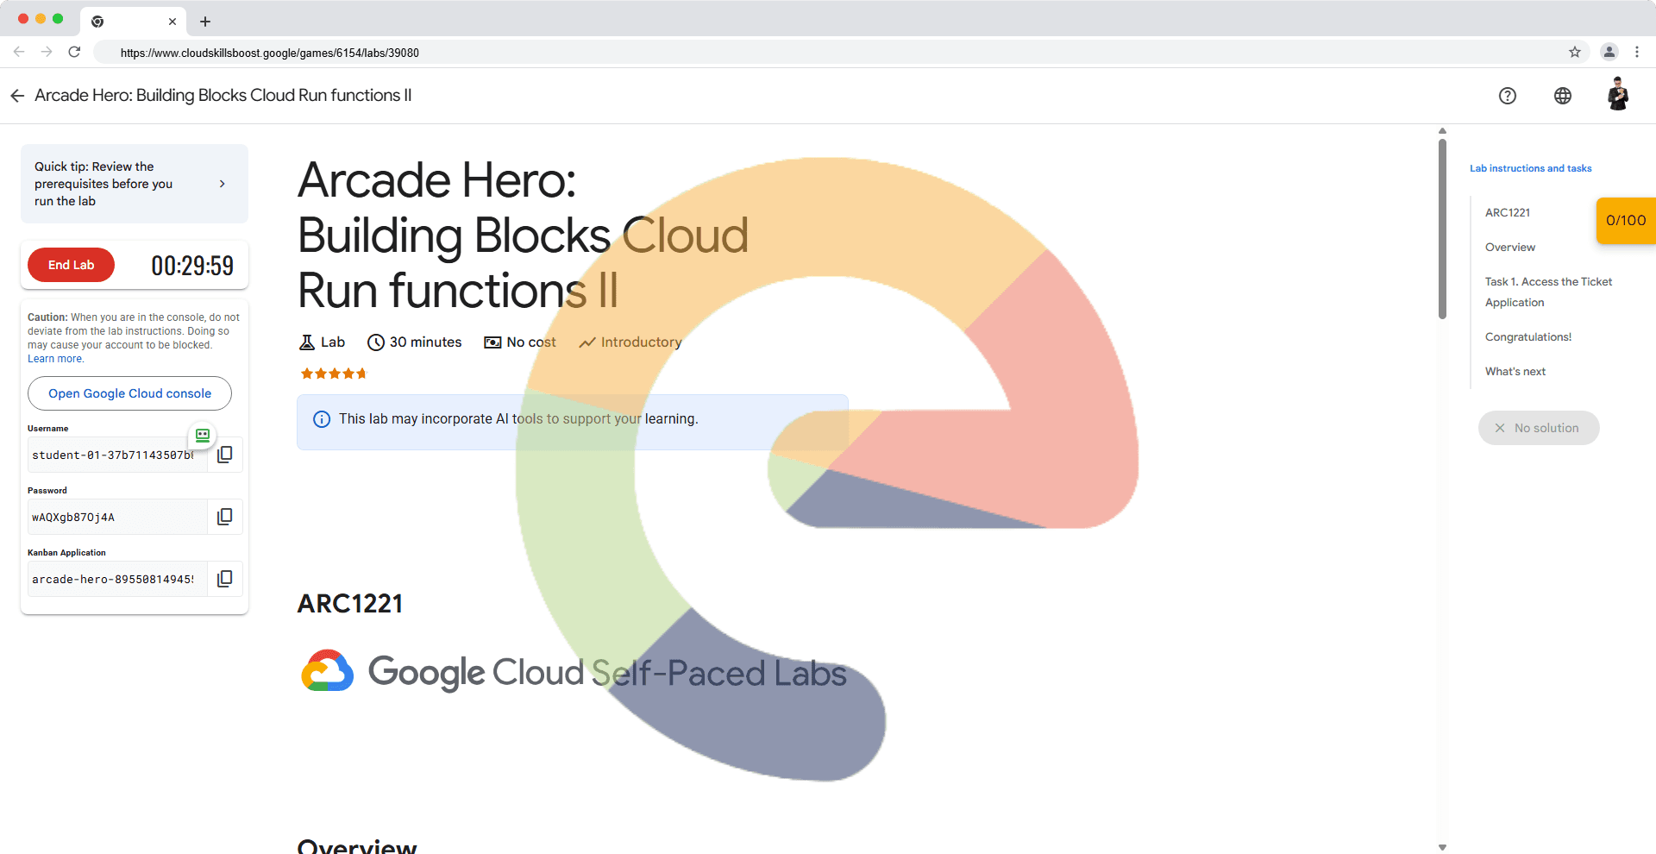Open the language globe selector

point(1562,96)
